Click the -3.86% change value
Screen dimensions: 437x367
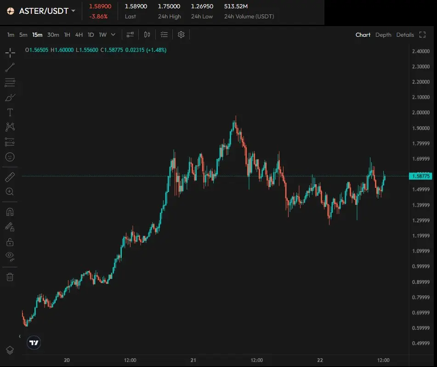point(98,17)
